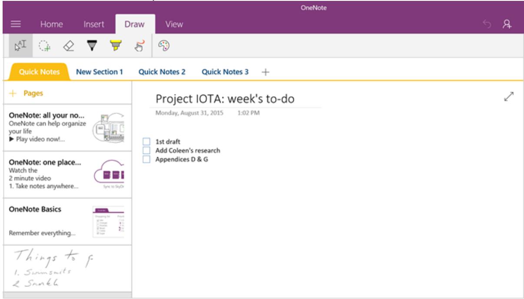Add a new page via + Pages
This screenshot has width=524, height=299.
coord(27,93)
